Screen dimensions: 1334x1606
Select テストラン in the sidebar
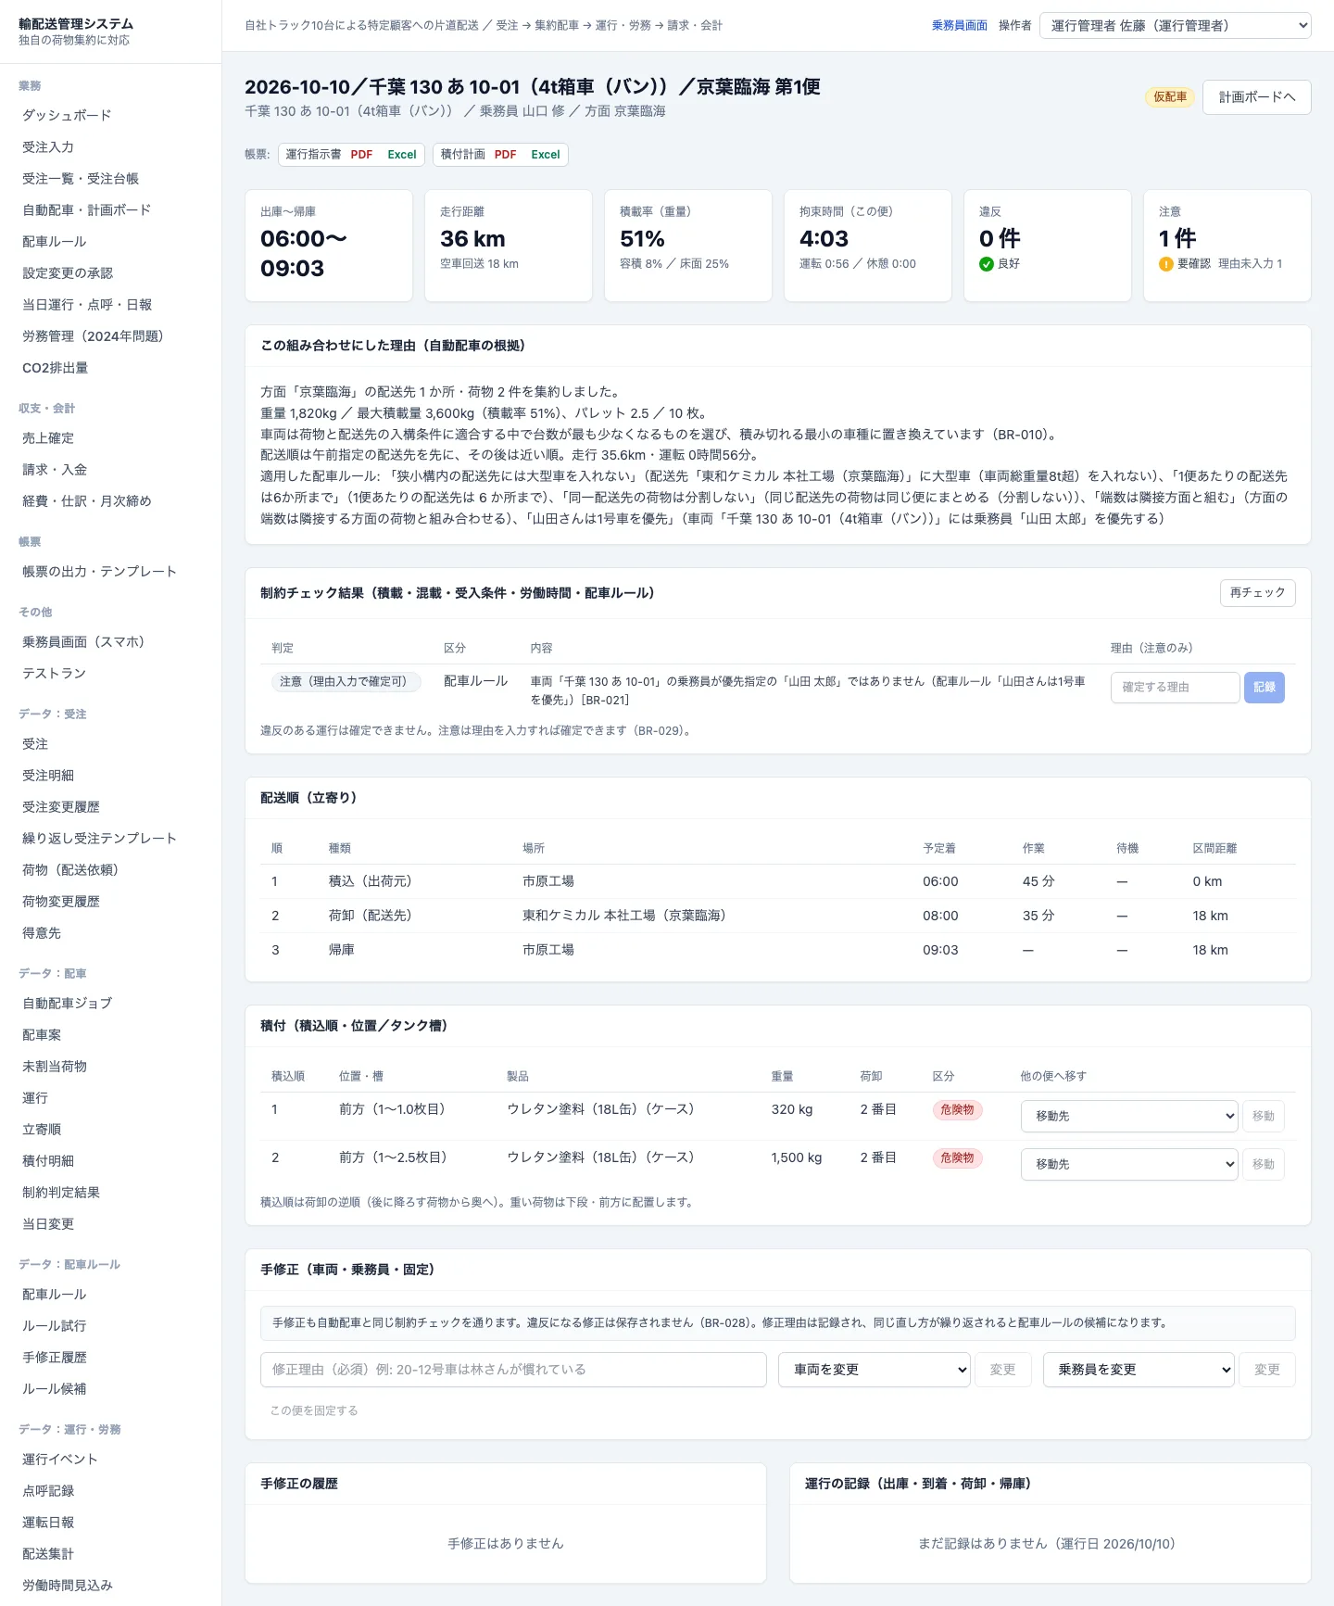54,673
